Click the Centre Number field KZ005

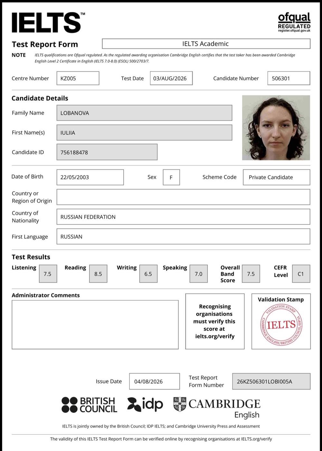(x=78, y=78)
